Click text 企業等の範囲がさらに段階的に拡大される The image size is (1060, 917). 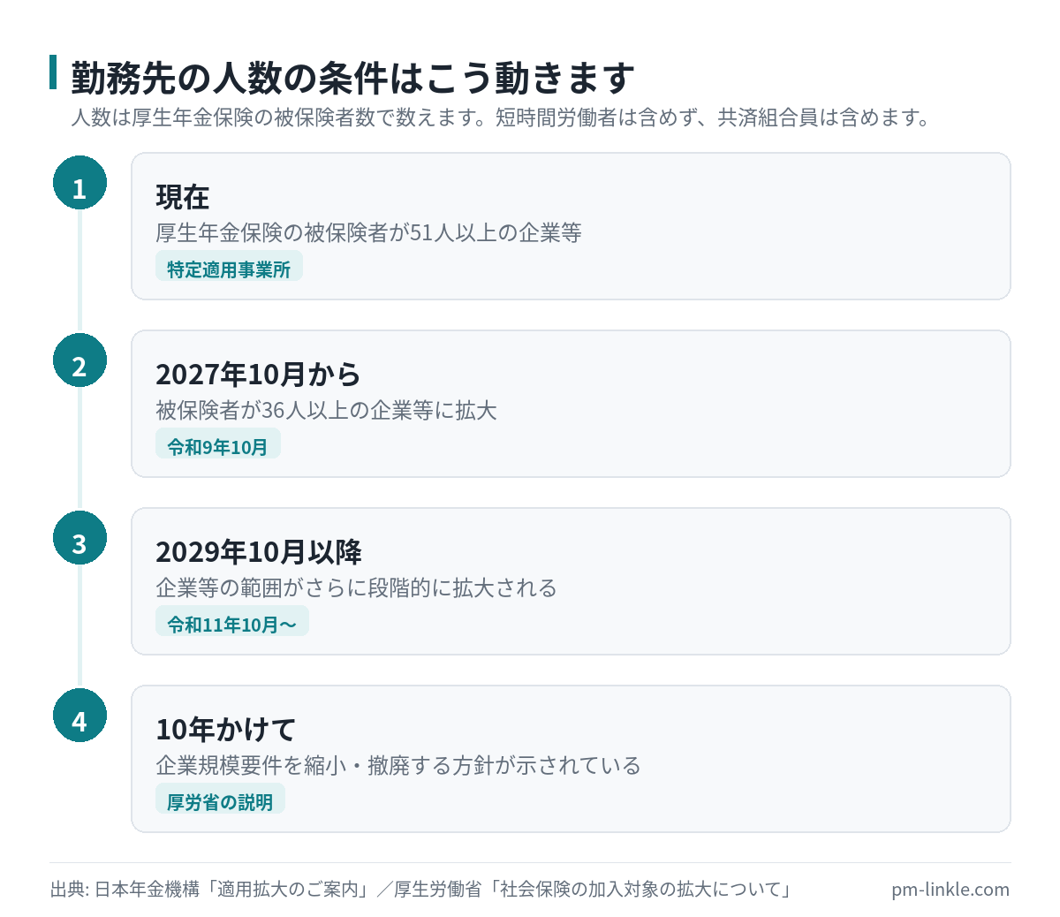point(356,588)
